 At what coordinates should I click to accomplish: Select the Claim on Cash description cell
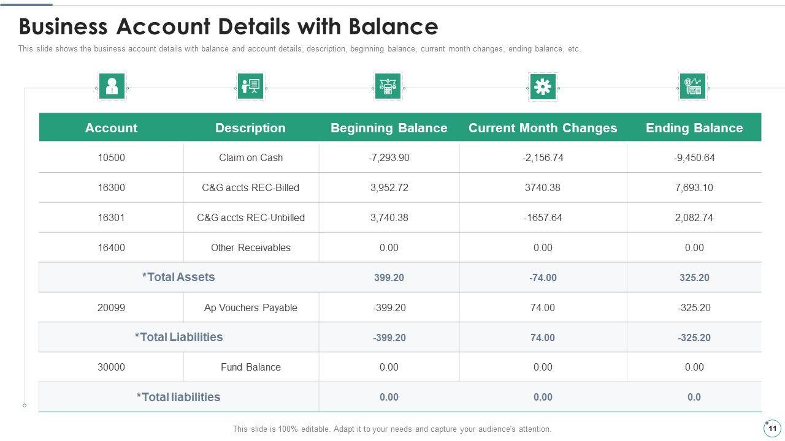tap(251, 157)
